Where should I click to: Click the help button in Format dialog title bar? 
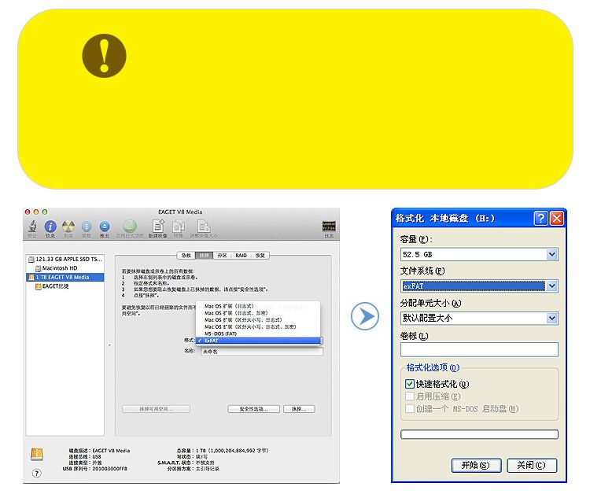(540, 218)
